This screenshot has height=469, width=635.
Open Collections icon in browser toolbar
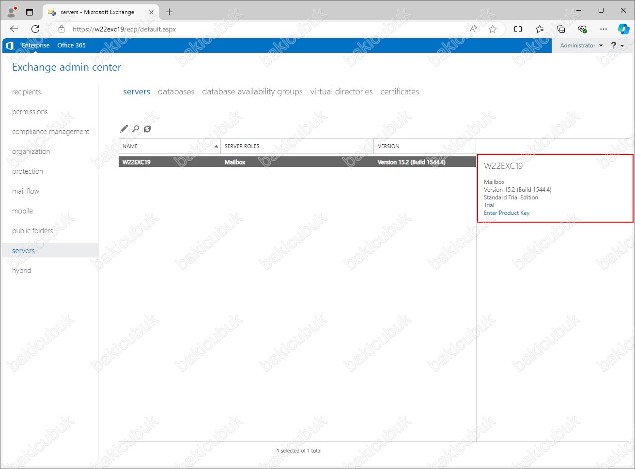(561, 29)
